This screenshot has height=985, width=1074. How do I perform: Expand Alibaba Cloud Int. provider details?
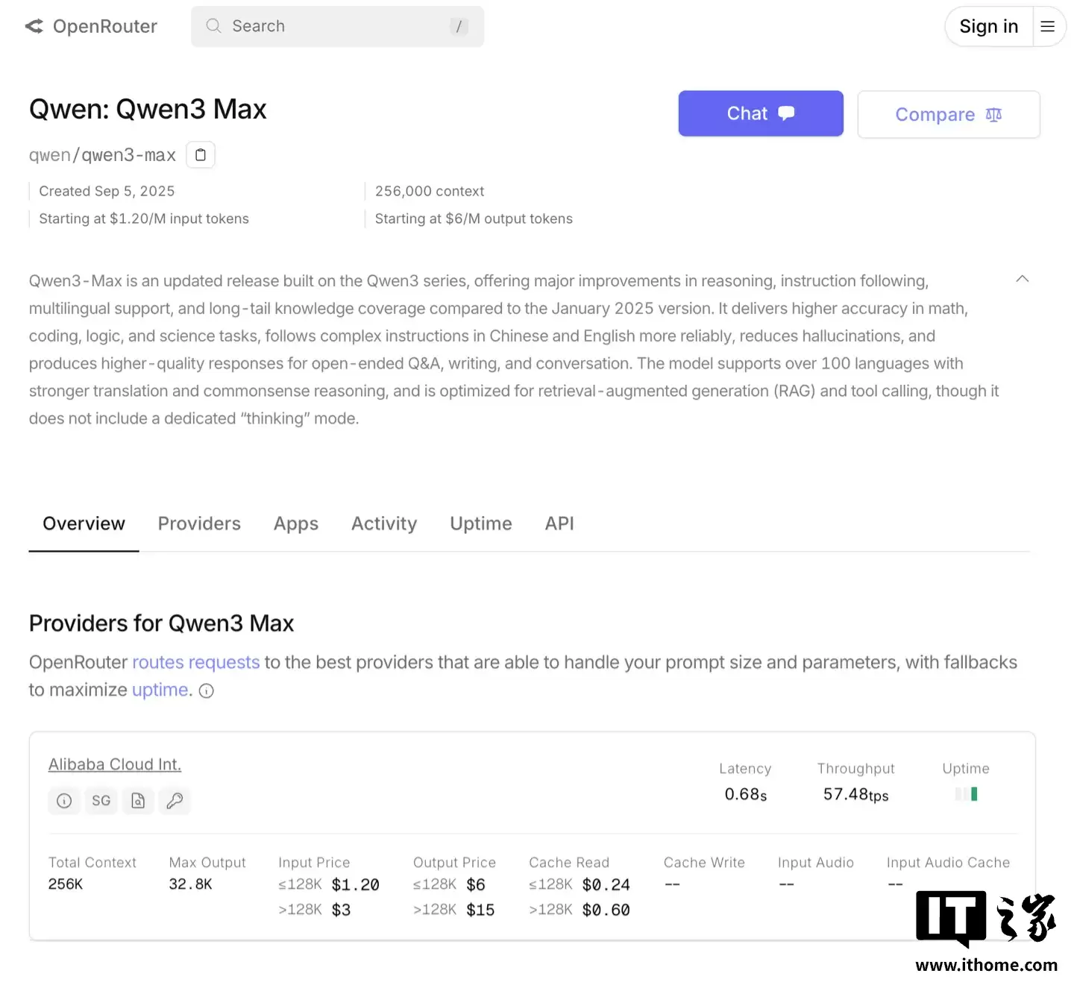114,764
